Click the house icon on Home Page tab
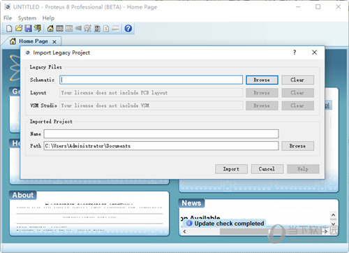 (x=13, y=41)
